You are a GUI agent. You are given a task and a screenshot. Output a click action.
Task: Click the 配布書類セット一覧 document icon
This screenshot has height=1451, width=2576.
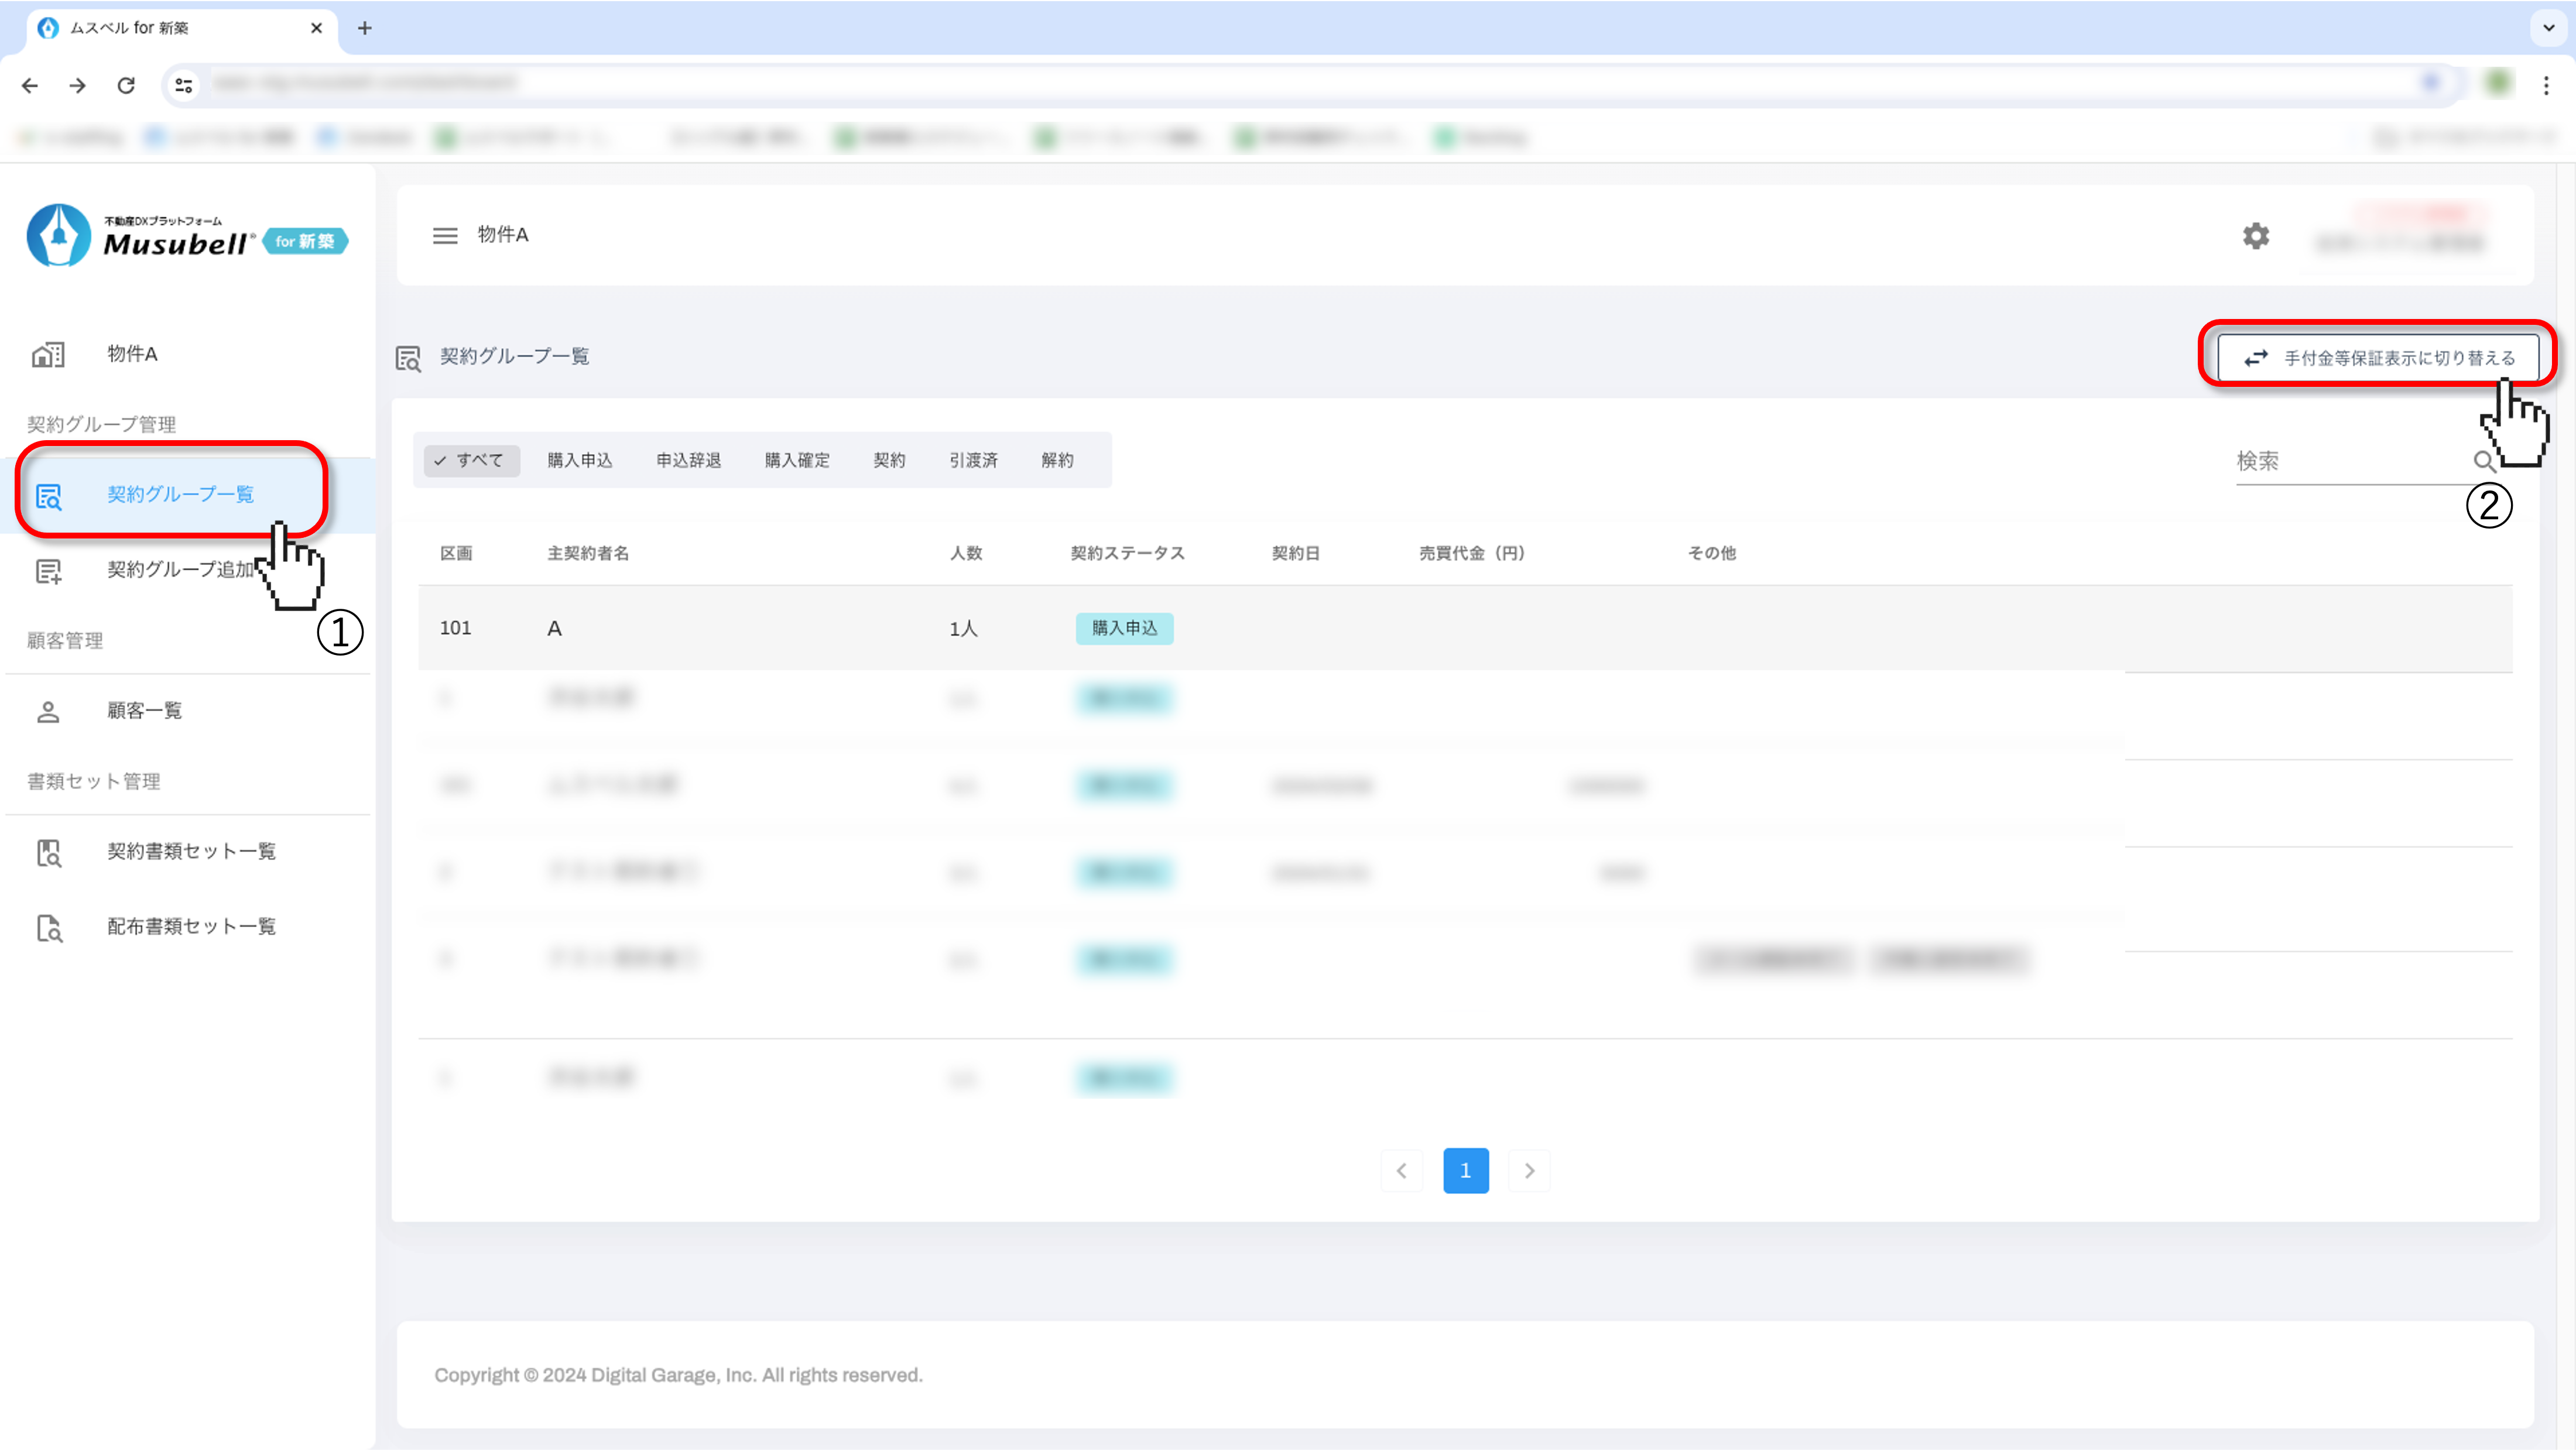[48, 928]
